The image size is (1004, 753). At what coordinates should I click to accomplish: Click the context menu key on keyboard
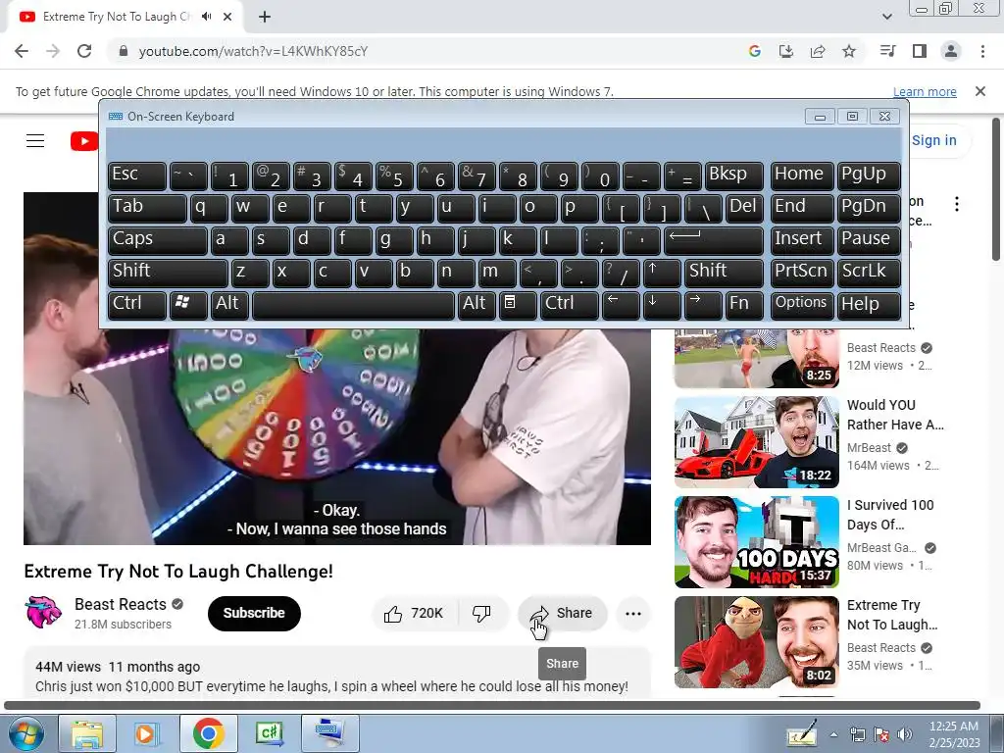tap(518, 305)
